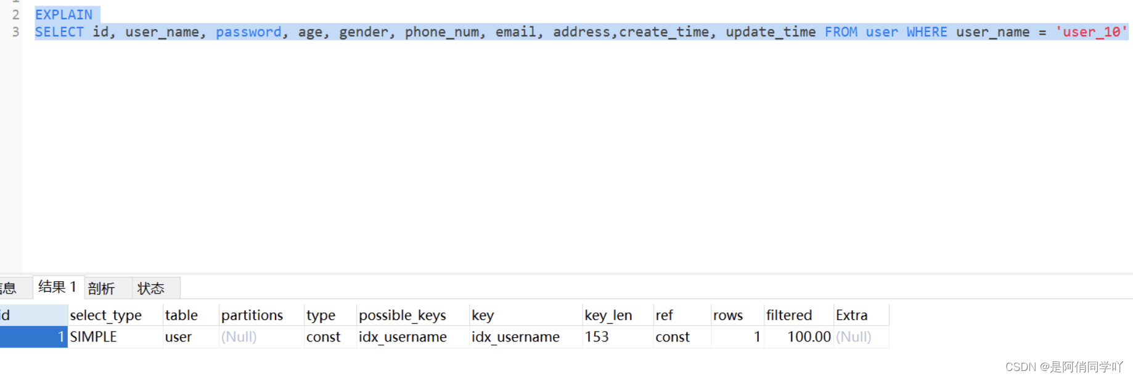Screen dimensions: 1133x379
Task: Select idx_username under key column
Action: tap(526, 337)
